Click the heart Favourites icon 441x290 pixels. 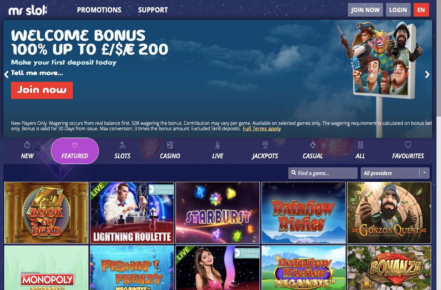click(x=408, y=145)
